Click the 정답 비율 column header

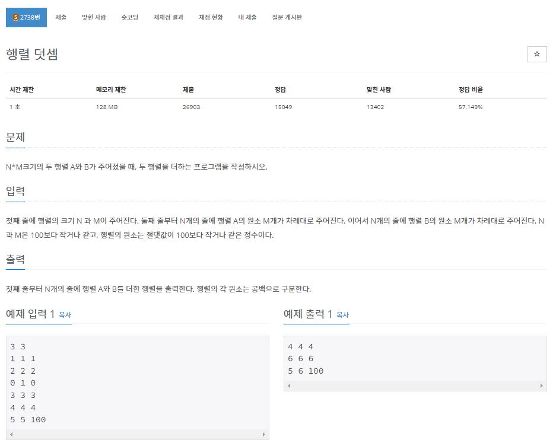click(x=471, y=90)
